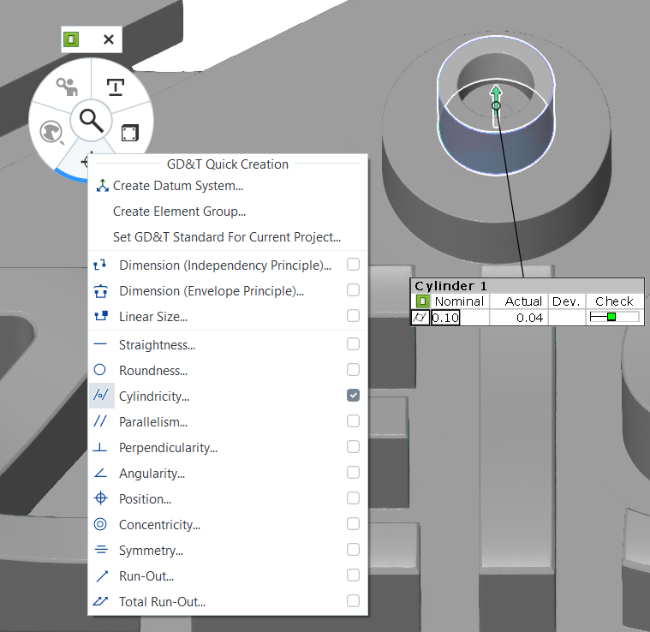
Task: Click the Cylindricity symbol icon
Action: [x=101, y=395]
